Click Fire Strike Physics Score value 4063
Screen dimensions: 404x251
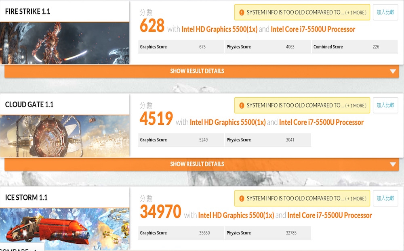tap(290, 47)
